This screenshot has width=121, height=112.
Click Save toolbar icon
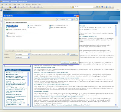pyautogui.click(x=12, y=7)
